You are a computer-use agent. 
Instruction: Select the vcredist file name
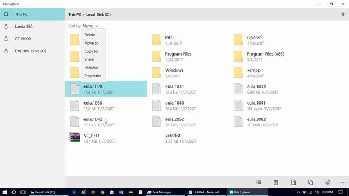pos(173,136)
